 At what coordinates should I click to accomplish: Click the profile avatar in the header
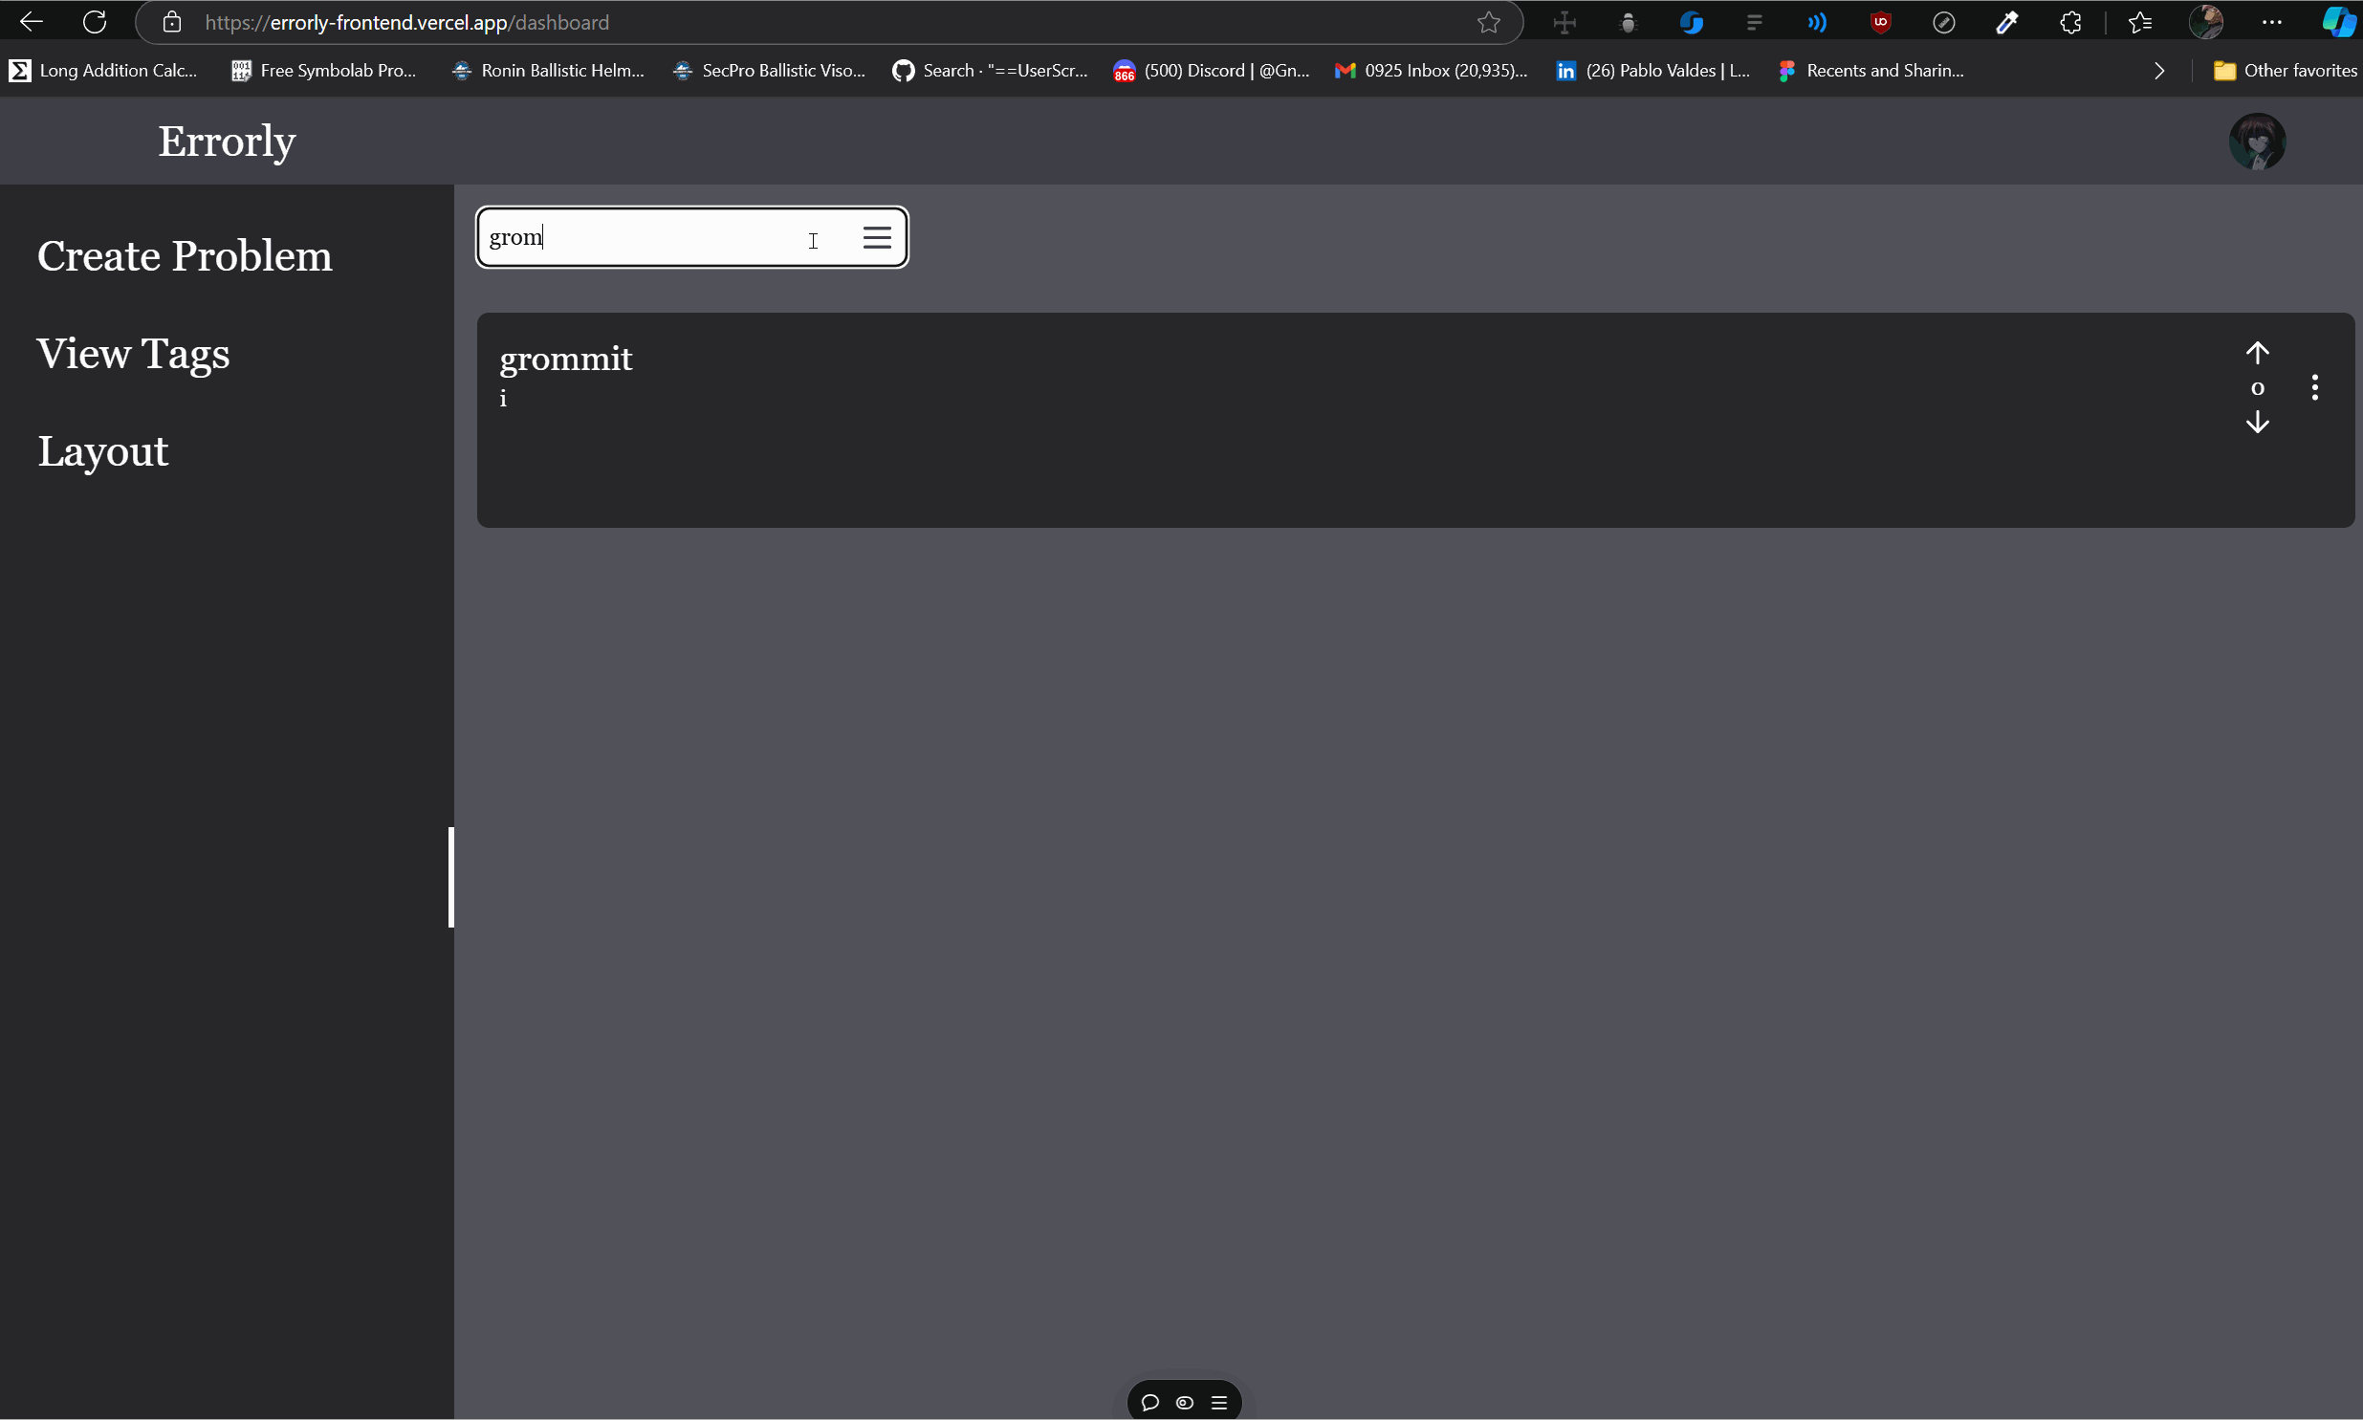click(2258, 141)
